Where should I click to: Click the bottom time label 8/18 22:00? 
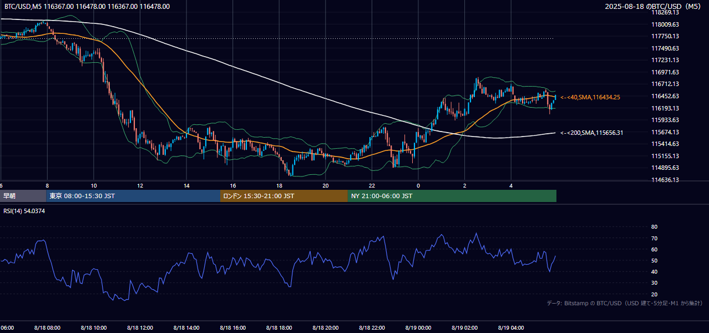tap(372, 327)
